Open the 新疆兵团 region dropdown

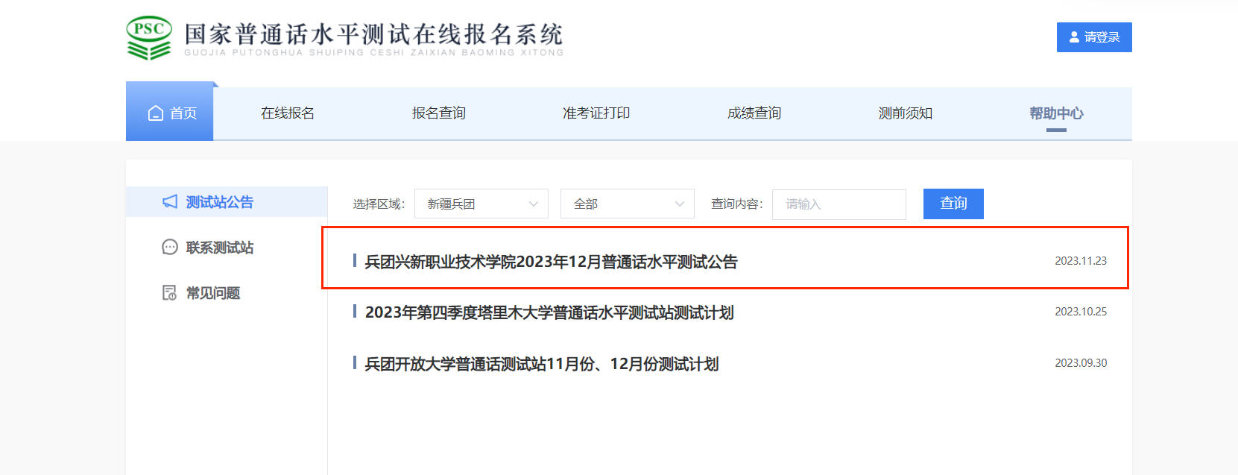[x=481, y=204]
